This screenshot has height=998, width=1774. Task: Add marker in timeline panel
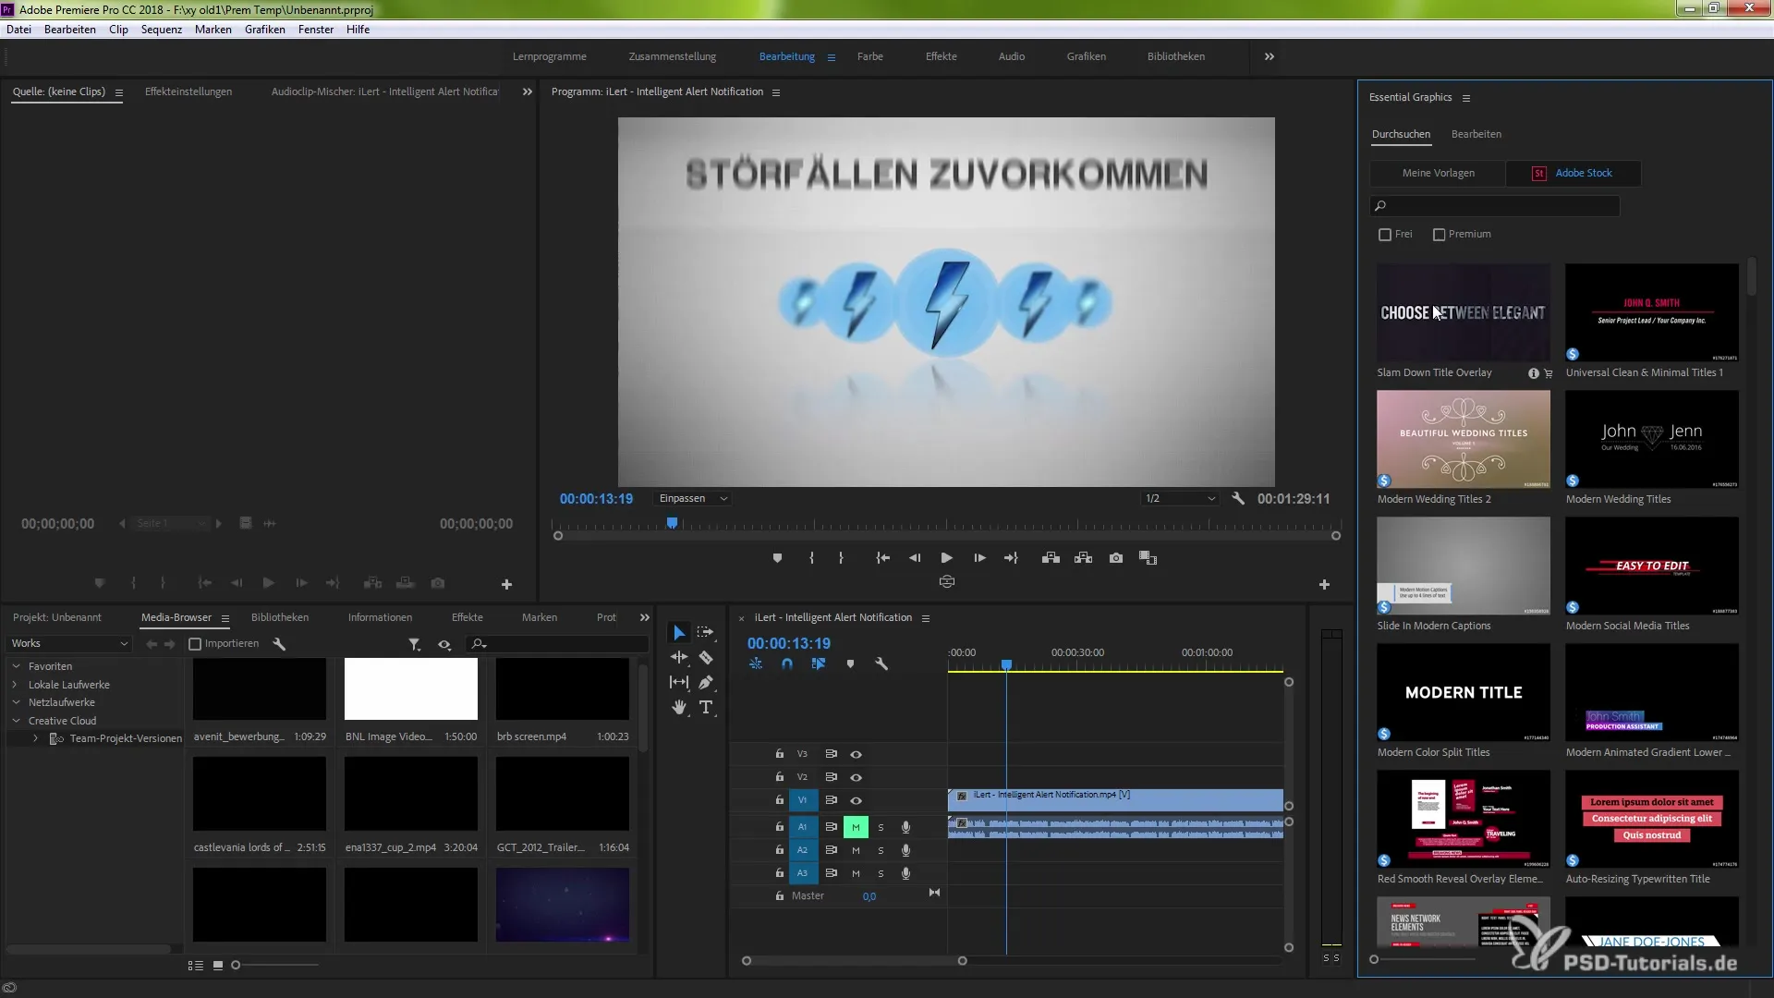tap(850, 663)
